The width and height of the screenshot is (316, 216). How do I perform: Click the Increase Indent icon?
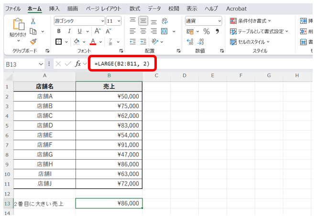click(143, 42)
